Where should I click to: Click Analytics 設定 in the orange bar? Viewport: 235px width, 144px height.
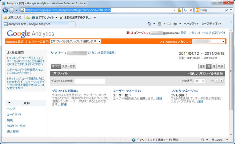(x=14, y=42)
